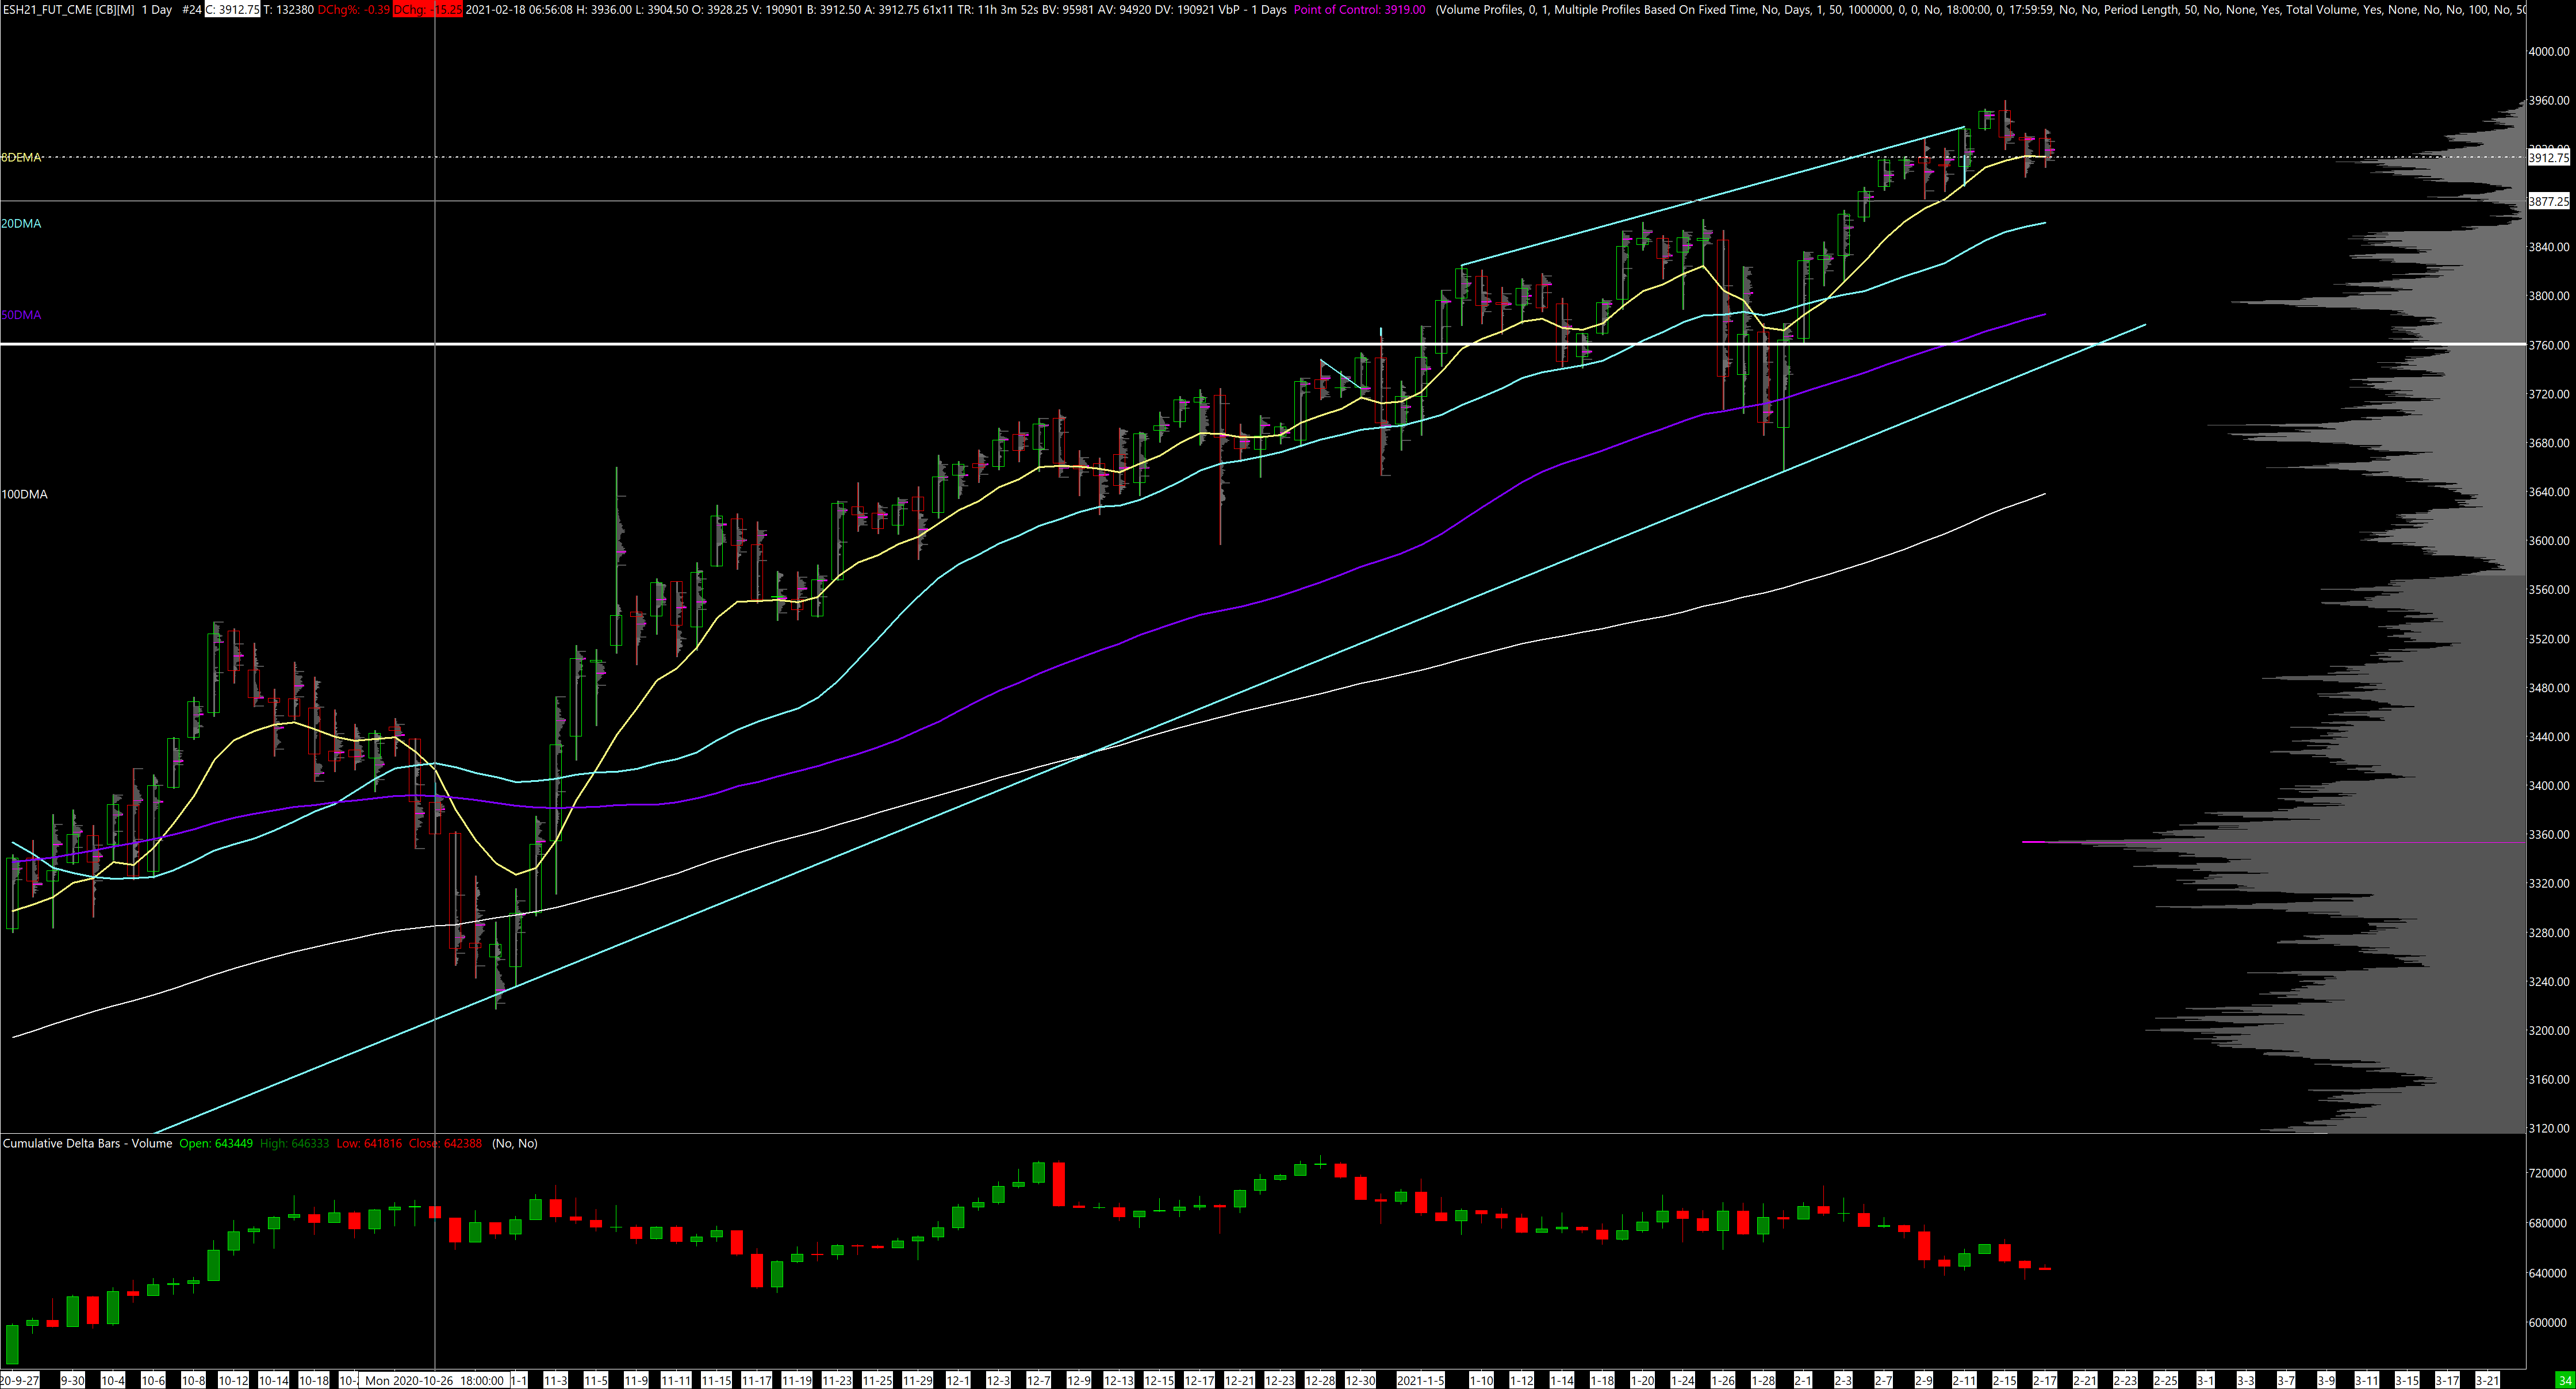Click the 720000 delta scale label
The height and width of the screenshot is (1389, 2576).
coord(2547,1173)
